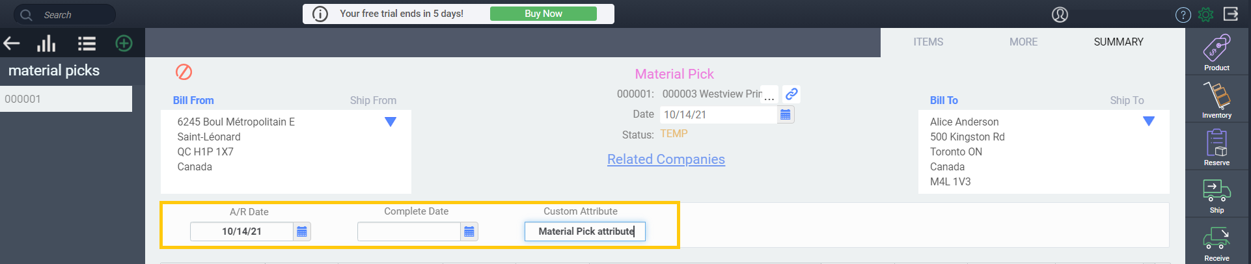The height and width of the screenshot is (264, 1251).
Task: Expand the Bill From address dropdown
Action: [391, 122]
